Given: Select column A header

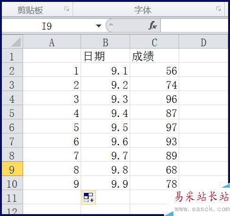Looking at the screenshot, I should 52,42.
